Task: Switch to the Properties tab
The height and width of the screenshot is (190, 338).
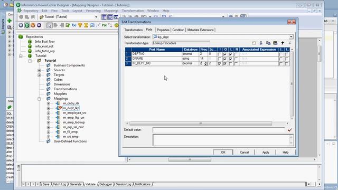Action: [163, 30]
